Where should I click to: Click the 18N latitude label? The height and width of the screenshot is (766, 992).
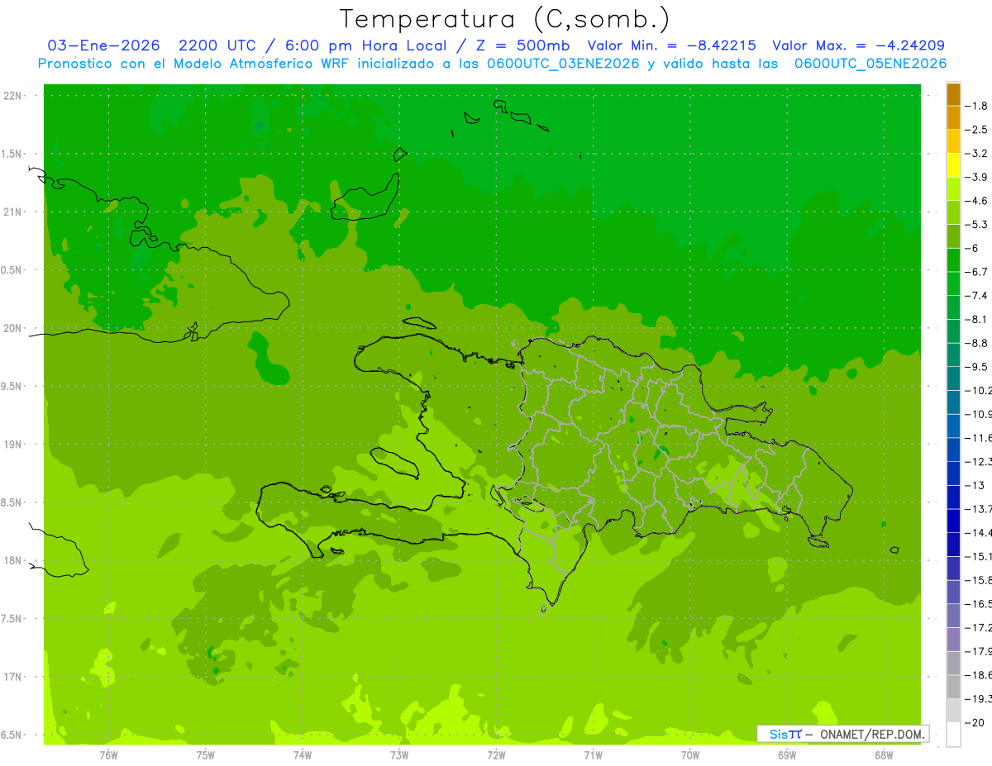[14, 560]
